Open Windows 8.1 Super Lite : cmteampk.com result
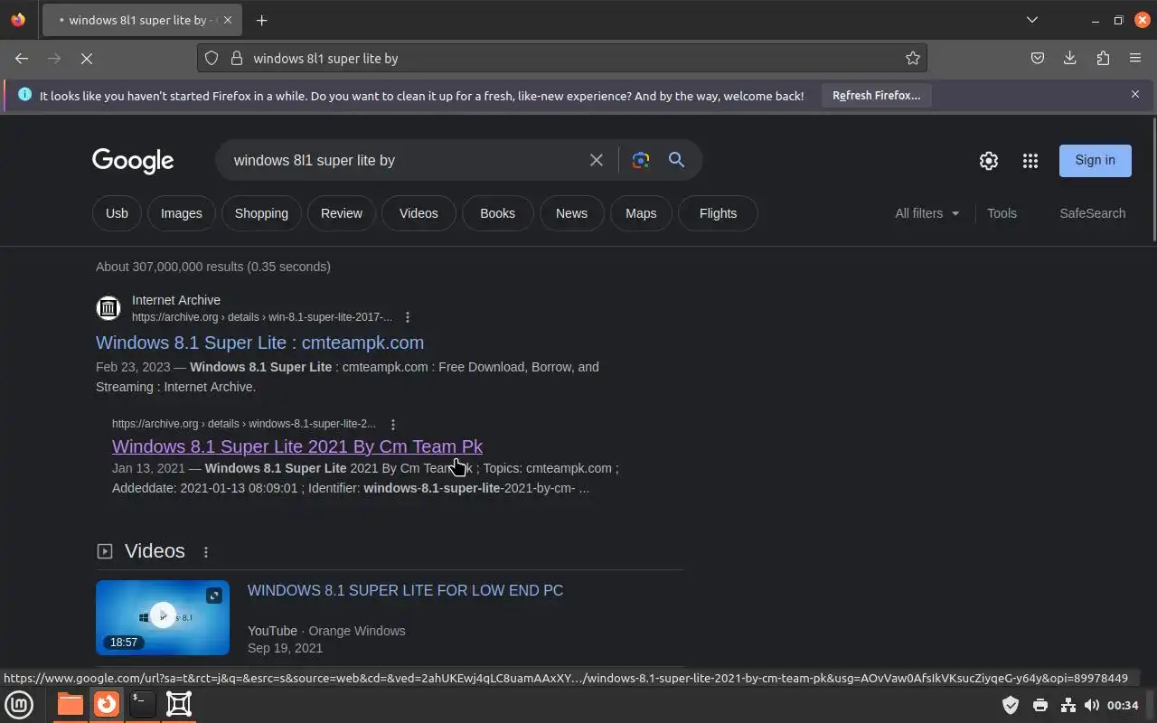This screenshot has height=723, width=1157. tap(259, 343)
